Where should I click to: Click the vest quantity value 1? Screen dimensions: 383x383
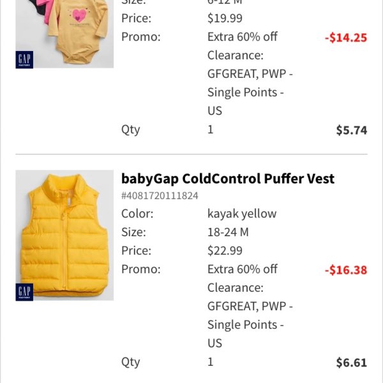(x=210, y=362)
